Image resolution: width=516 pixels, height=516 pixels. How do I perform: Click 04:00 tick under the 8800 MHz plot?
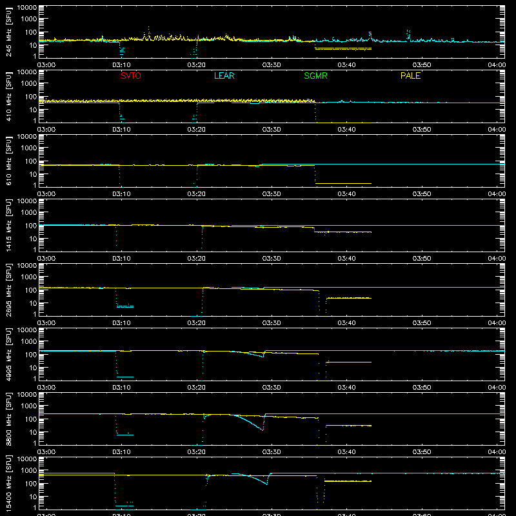click(497, 452)
